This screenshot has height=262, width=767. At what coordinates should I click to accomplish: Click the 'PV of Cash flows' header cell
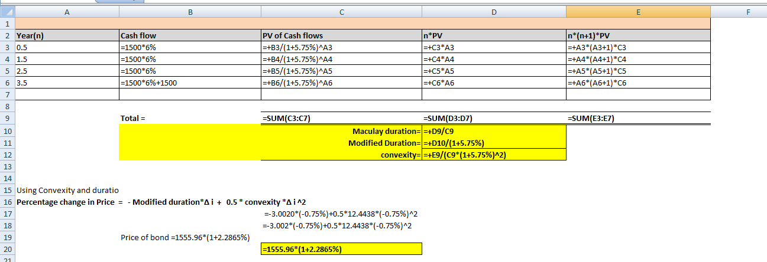pyautogui.click(x=341, y=35)
